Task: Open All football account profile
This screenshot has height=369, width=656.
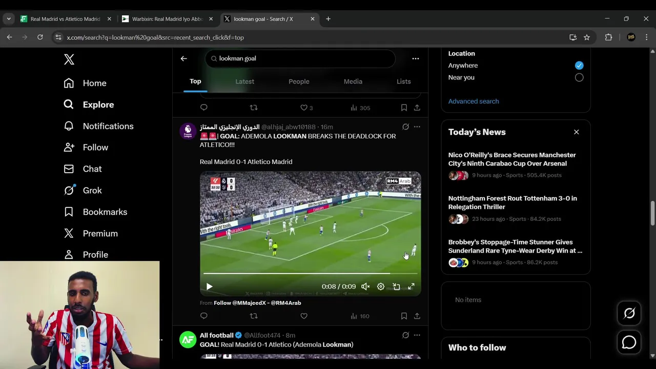Action: click(x=216, y=335)
